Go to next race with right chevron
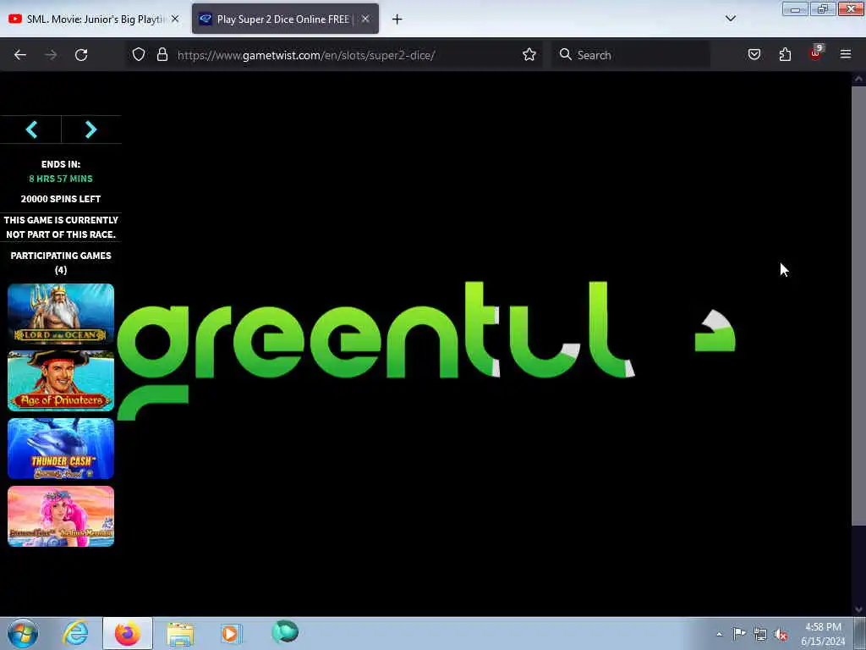The image size is (866, 650). click(91, 129)
